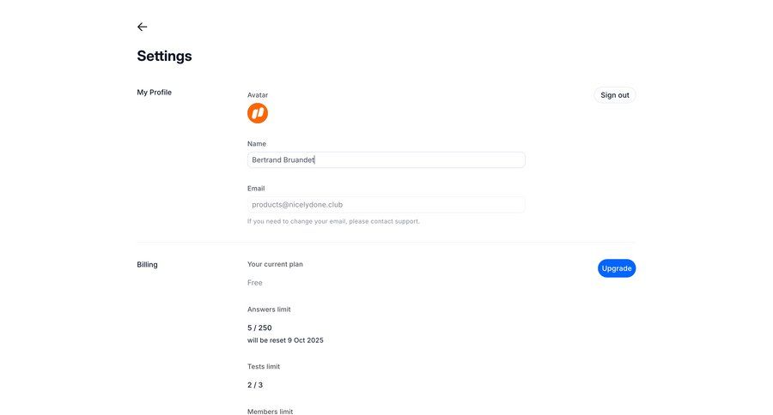Image resolution: width=773 pixels, height=415 pixels.
Task: Click the My Profile section label
Action: pos(155,93)
